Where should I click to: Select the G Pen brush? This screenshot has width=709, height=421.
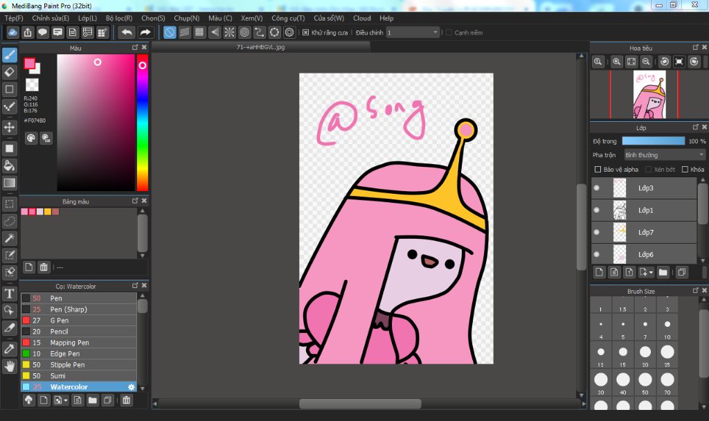[79, 321]
